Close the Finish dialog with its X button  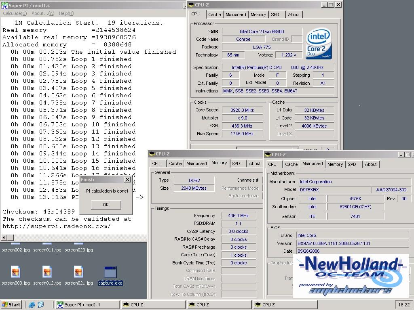127,180
